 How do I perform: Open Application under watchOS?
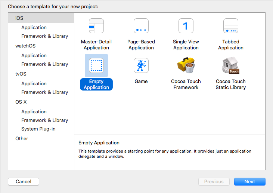[x=34, y=55]
